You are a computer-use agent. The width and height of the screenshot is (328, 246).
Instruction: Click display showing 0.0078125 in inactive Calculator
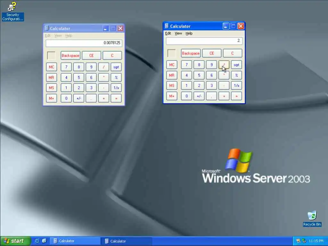(x=84, y=43)
